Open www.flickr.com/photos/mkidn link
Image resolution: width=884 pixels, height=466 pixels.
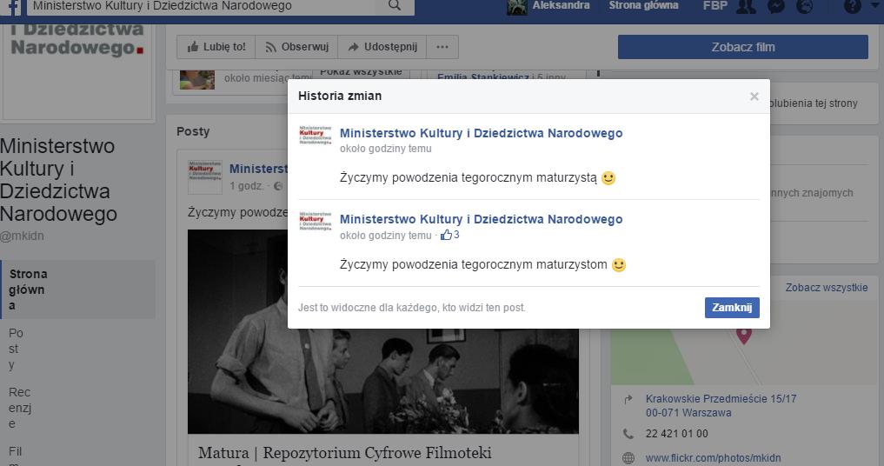tap(713, 458)
